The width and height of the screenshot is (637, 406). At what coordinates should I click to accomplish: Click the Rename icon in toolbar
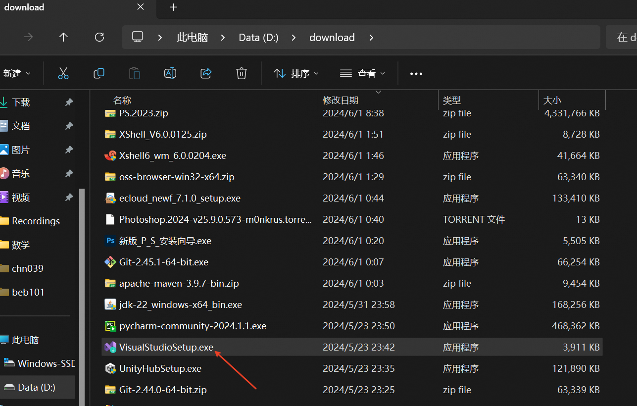170,73
